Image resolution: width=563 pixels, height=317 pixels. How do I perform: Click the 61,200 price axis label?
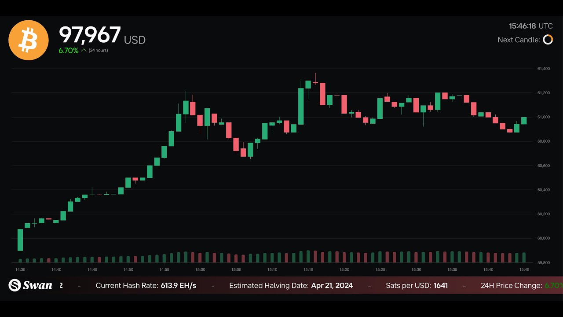click(544, 93)
